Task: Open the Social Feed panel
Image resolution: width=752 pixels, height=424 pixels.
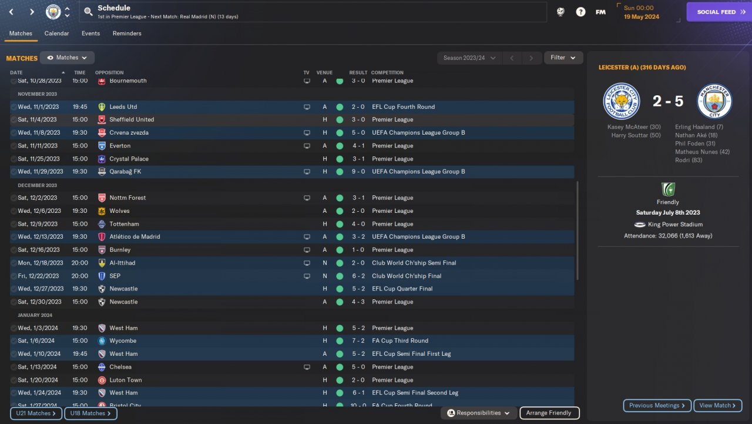Action: point(719,12)
